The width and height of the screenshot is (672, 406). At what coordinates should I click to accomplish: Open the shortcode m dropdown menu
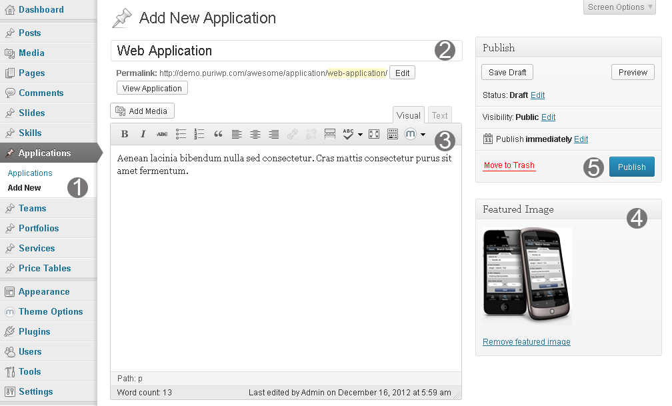tap(423, 134)
